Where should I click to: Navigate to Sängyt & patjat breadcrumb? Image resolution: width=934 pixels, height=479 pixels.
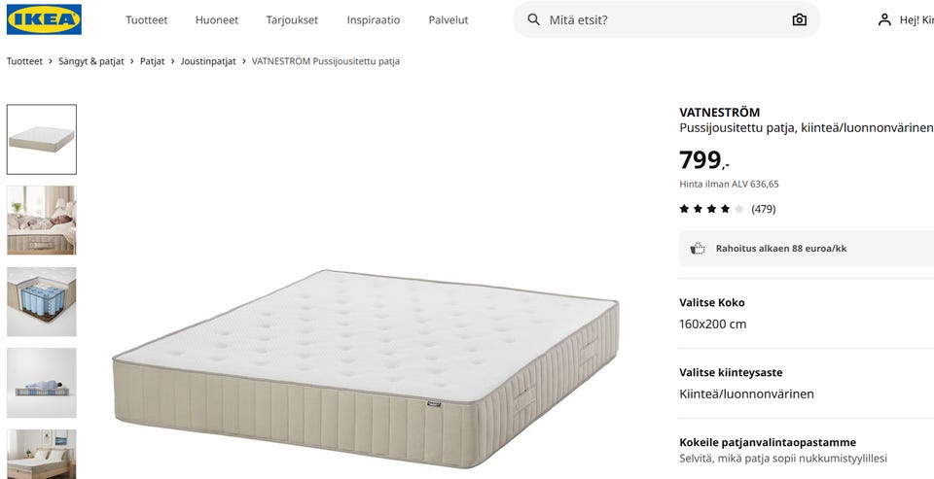coord(91,61)
